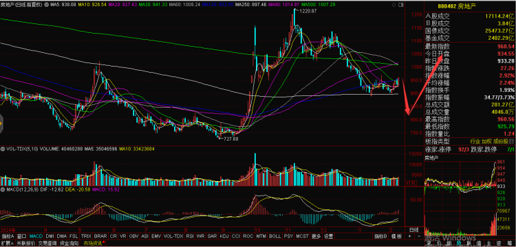Enable the BOLL indicator
Image resolution: width=516 pixels, height=247 pixels.
tap(275, 236)
